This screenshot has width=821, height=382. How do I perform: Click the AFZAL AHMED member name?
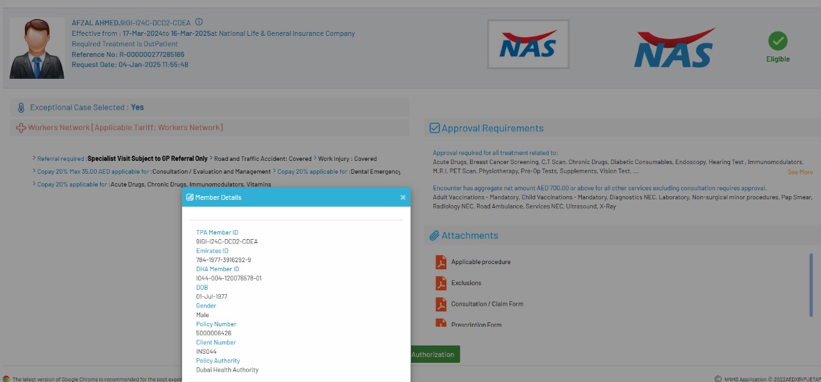pyautogui.click(x=96, y=22)
